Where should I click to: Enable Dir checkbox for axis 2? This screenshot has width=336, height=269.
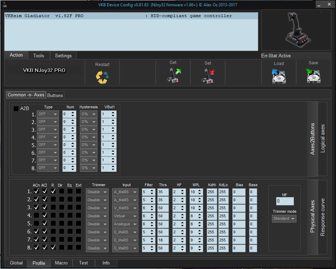62,199
